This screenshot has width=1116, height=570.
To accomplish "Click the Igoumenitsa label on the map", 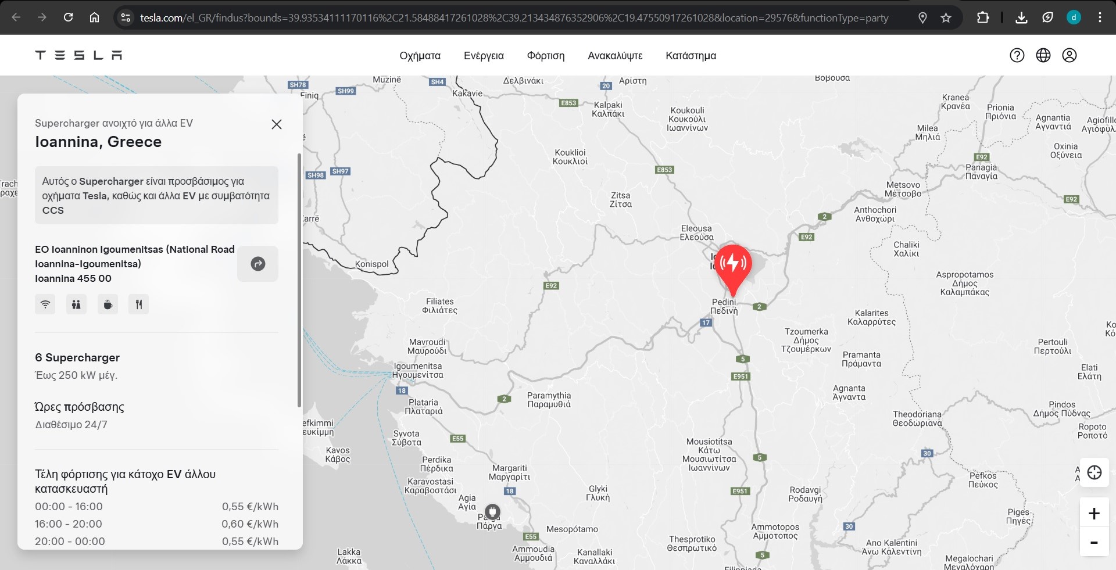I will [418, 370].
